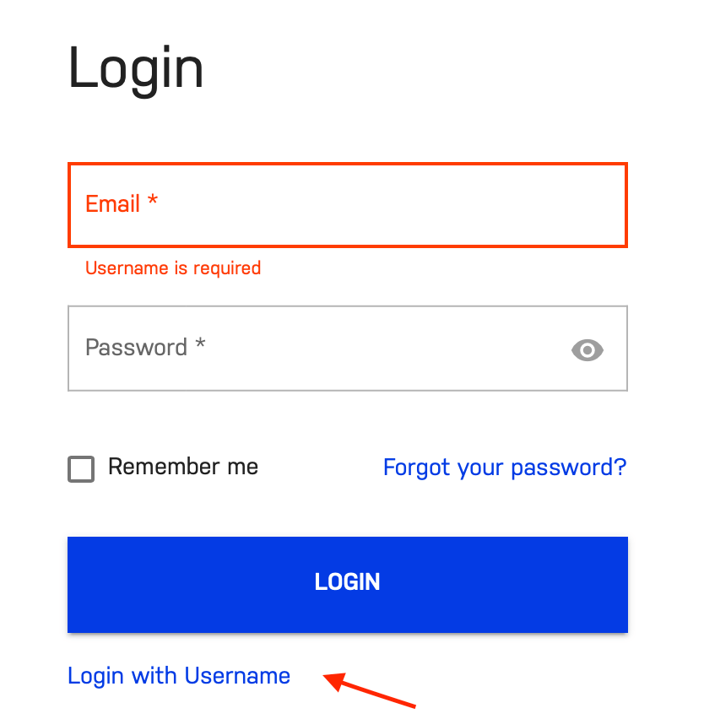Select the red Email placeholder label
Screen dimensions: 704x719
112,203
